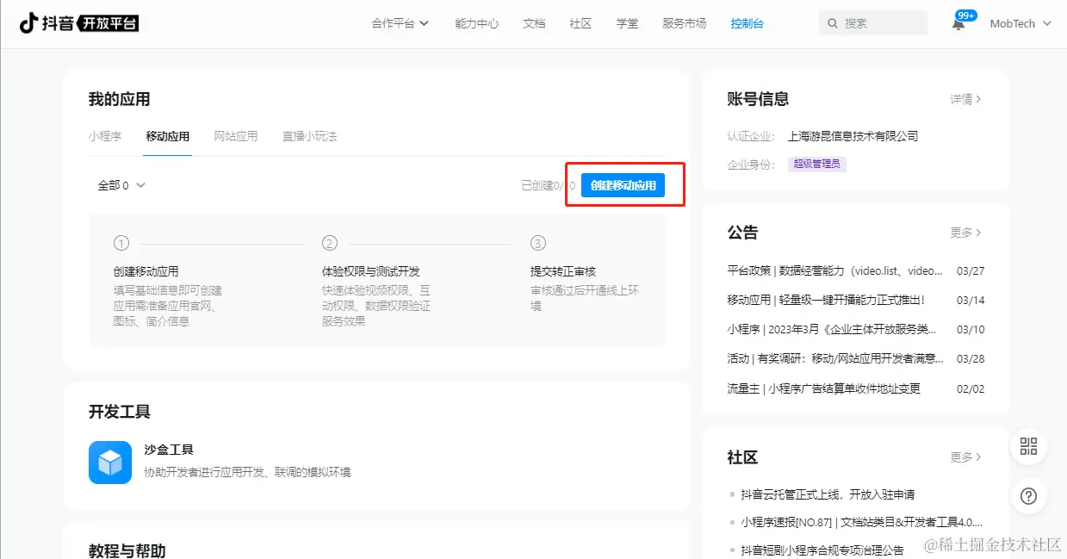Click step one 创建移动应用 heading
Screen dimensions: 1067x559
click(x=146, y=270)
